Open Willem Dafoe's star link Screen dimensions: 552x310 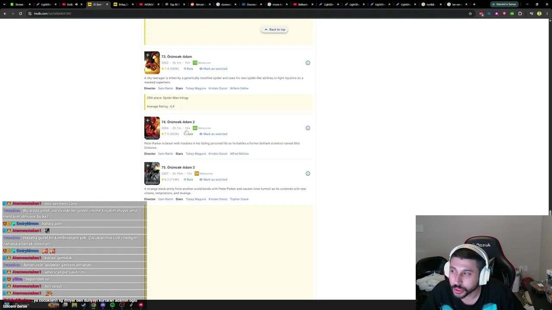coord(239,88)
